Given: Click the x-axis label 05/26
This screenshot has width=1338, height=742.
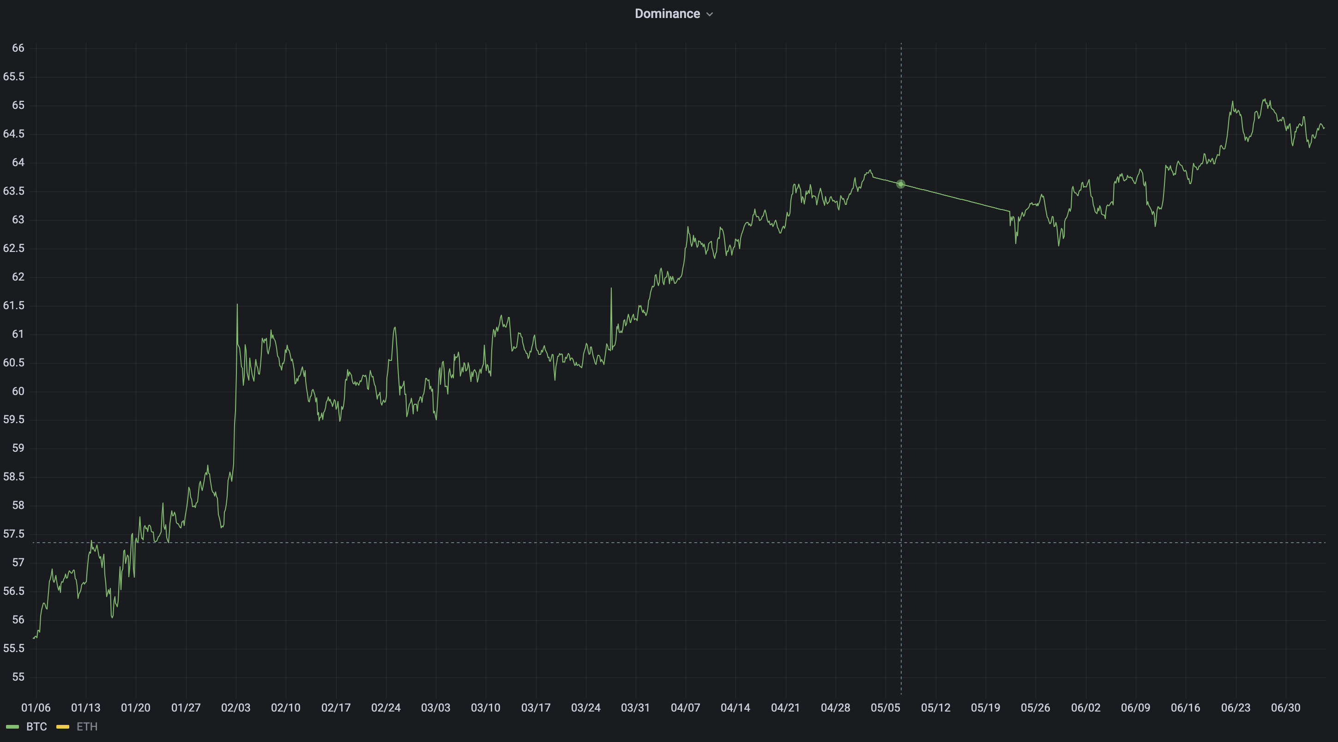Looking at the screenshot, I should pyautogui.click(x=1036, y=708).
